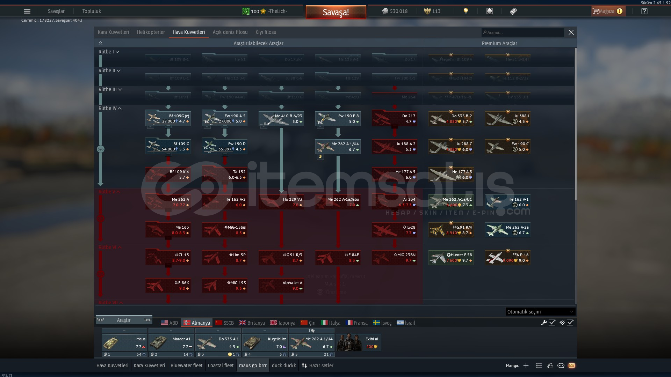Select Kugelblitz crew slot

[265, 343]
